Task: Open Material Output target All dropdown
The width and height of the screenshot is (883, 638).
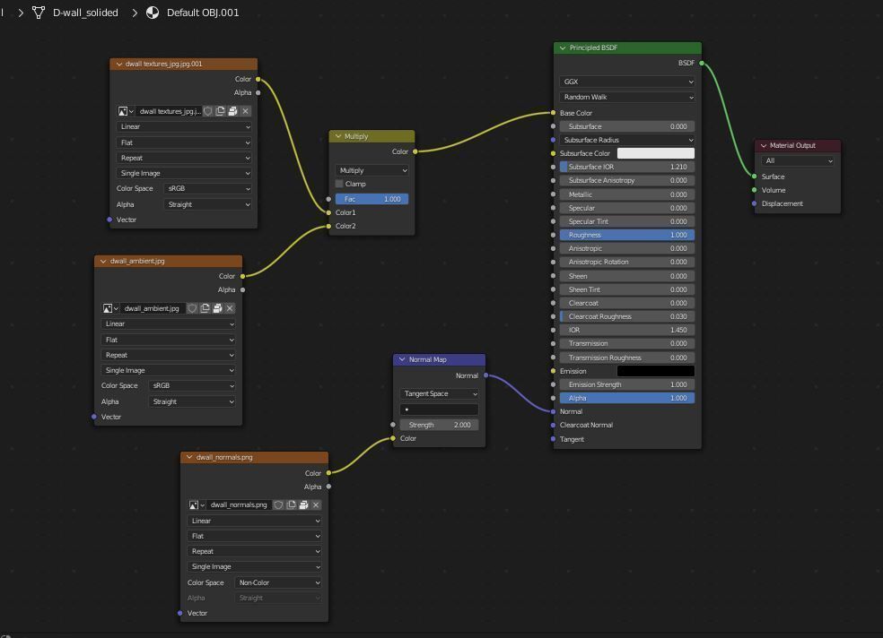Action: tap(798, 160)
